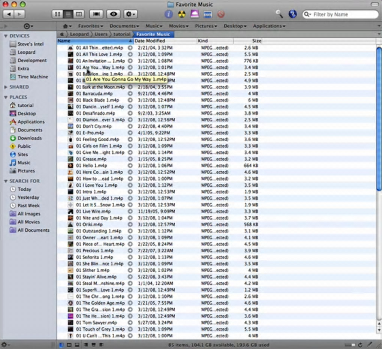Toggle bottom shelf pane button in status bar
The width and height of the screenshot is (382, 349).
click(77, 345)
